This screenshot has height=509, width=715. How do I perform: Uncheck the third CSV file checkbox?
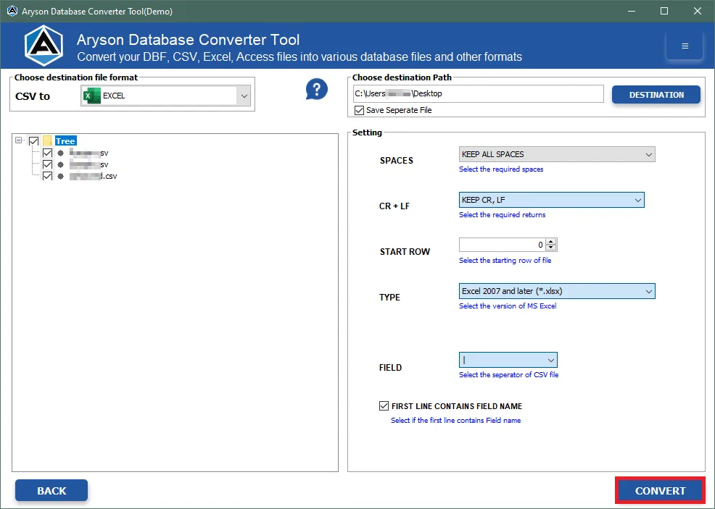[x=47, y=176]
